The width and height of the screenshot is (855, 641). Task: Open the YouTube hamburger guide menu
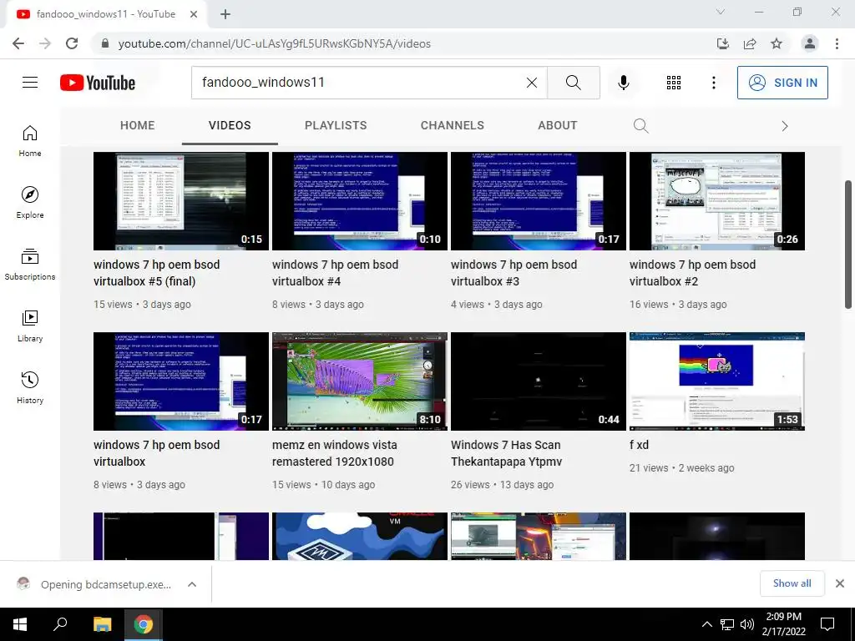point(30,83)
